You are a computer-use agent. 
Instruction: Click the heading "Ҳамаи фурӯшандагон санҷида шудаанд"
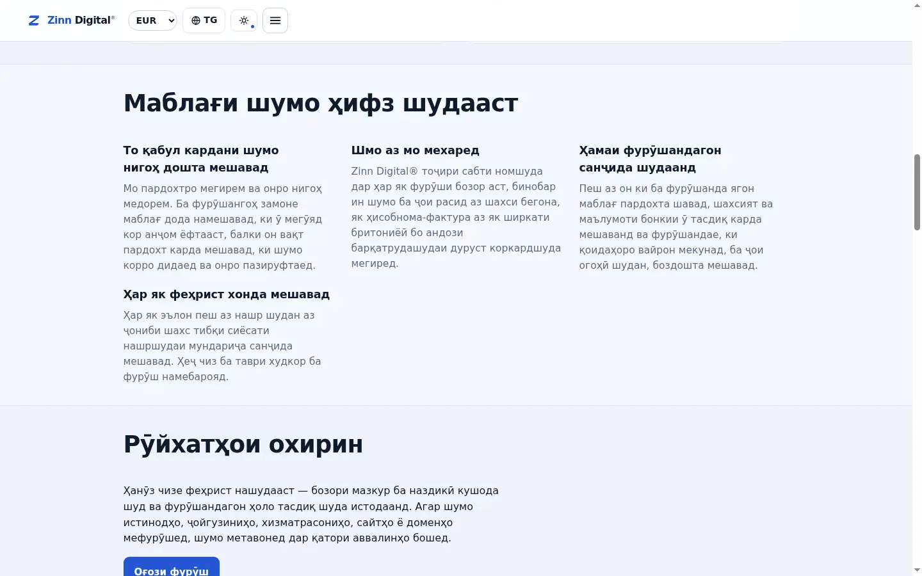pos(650,159)
